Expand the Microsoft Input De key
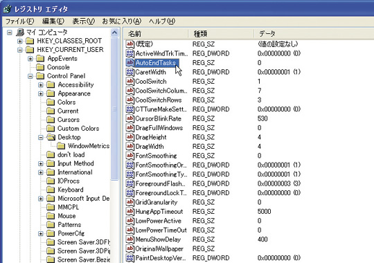Screen dimensions: 374x263 coord(41,199)
